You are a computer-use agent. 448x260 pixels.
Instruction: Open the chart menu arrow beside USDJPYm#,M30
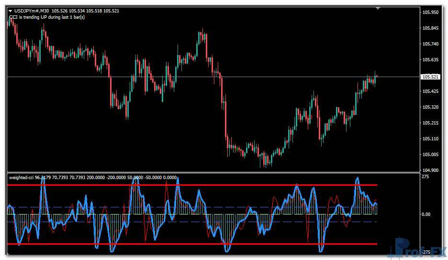point(11,11)
